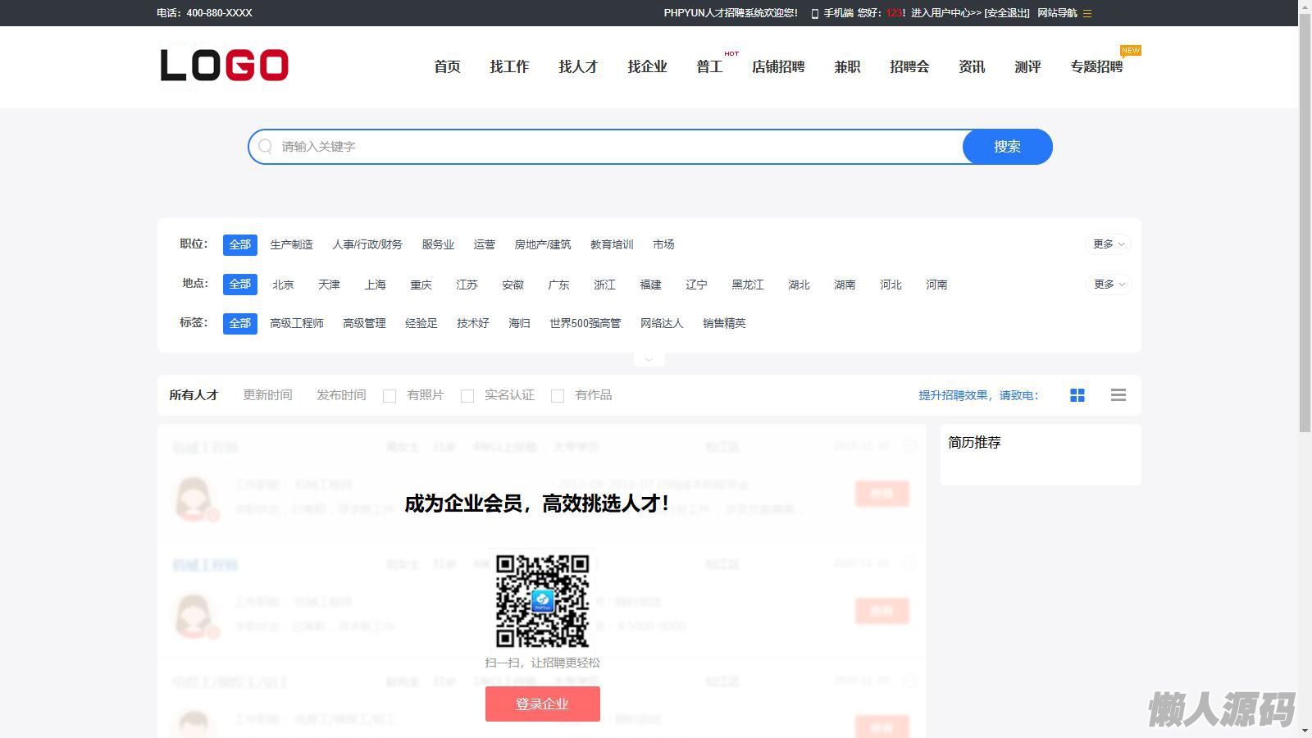
Task: Click the page vertical scrollbar thumb
Action: click(1305, 221)
